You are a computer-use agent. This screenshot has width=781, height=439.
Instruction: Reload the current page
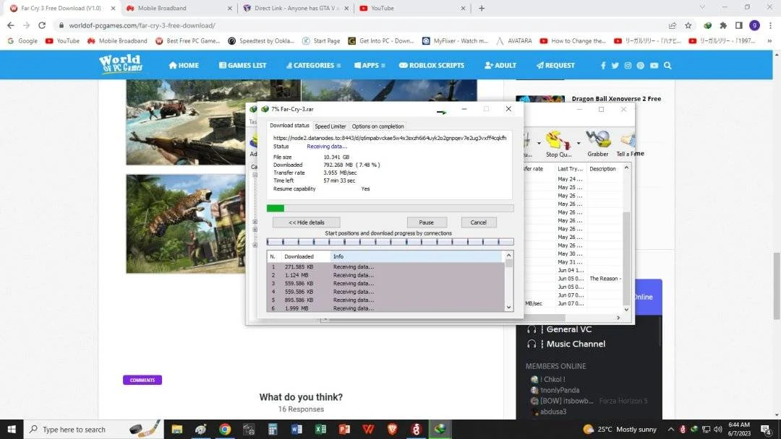(42, 25)
